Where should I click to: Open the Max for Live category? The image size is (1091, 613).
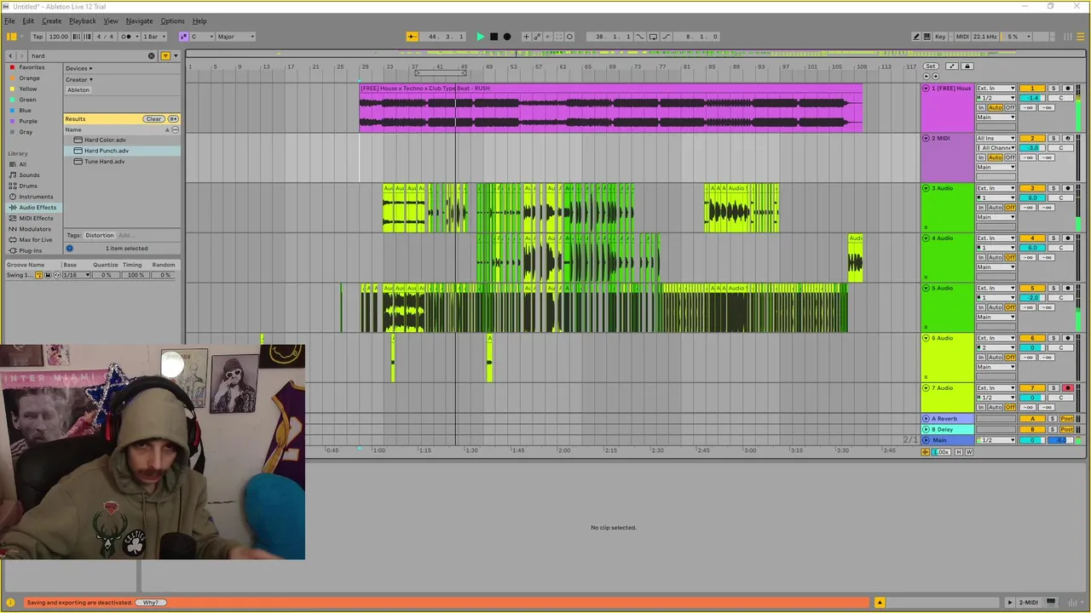(36, 239)
